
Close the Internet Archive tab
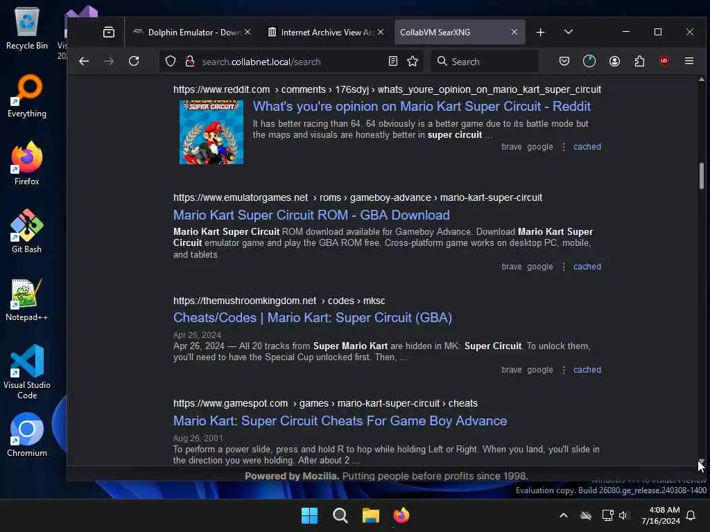381,32
